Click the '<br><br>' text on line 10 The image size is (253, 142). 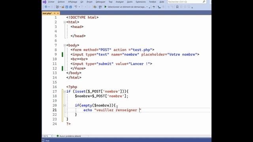(79, 59)
